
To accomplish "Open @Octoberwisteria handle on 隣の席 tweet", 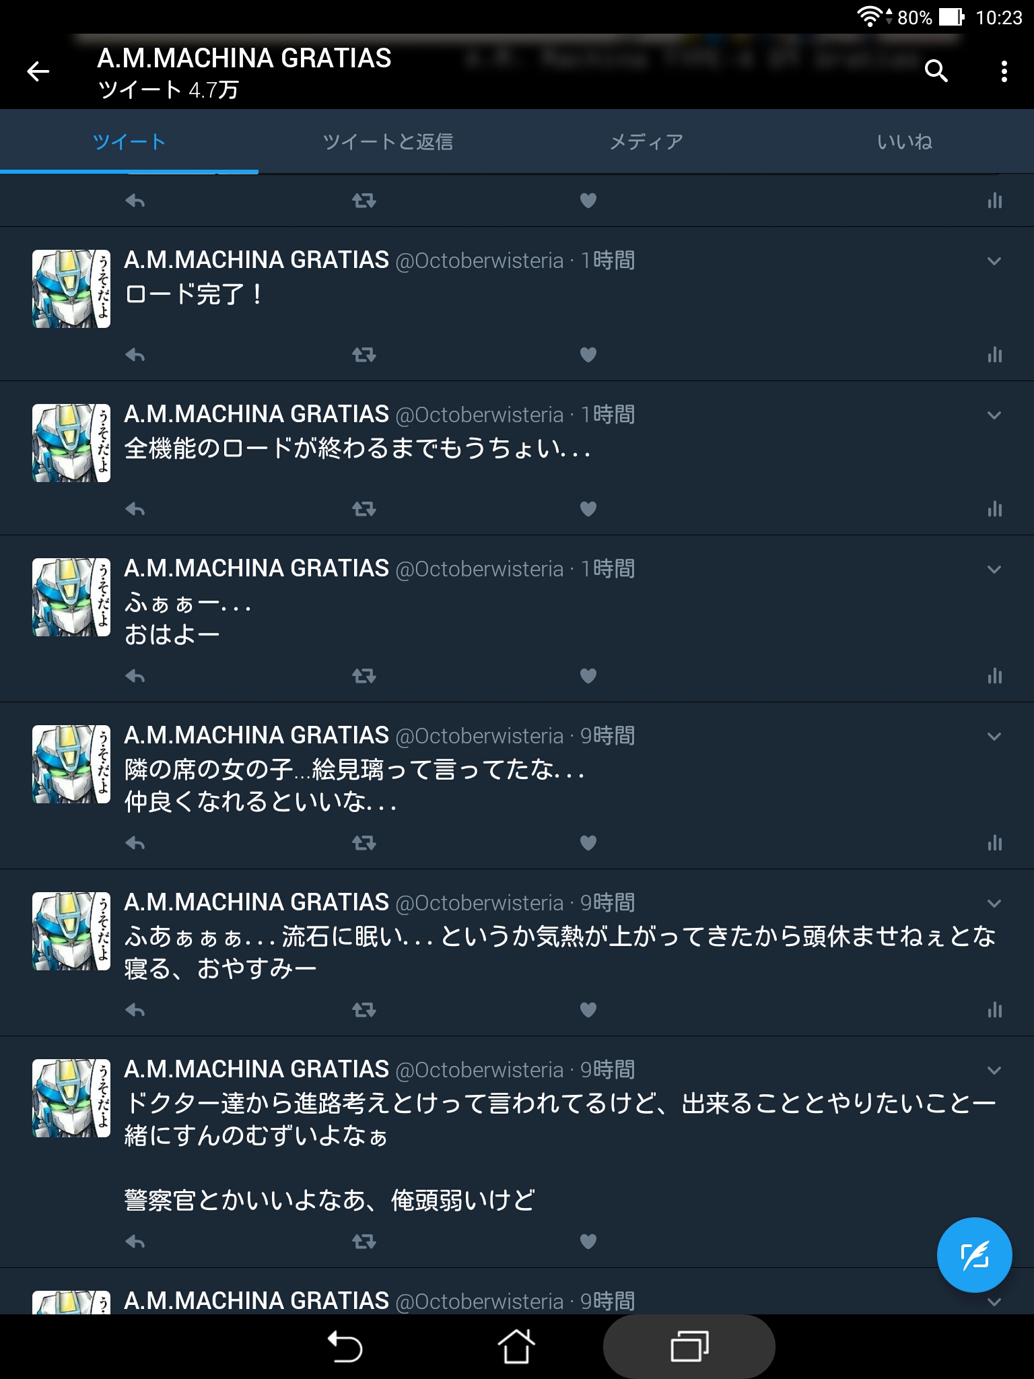I will click(x=479, y=737).
